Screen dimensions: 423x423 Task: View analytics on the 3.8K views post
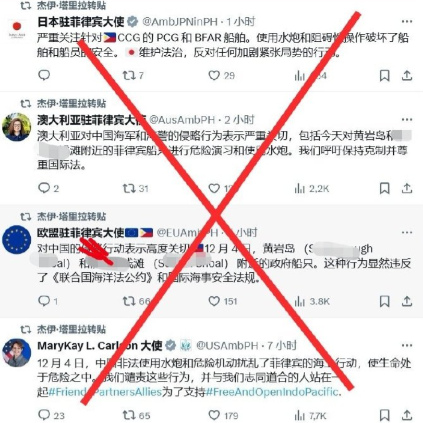tap(312, 301)
